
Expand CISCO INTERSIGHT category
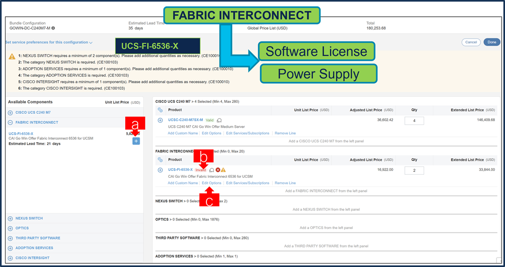[x=11, y=258]
